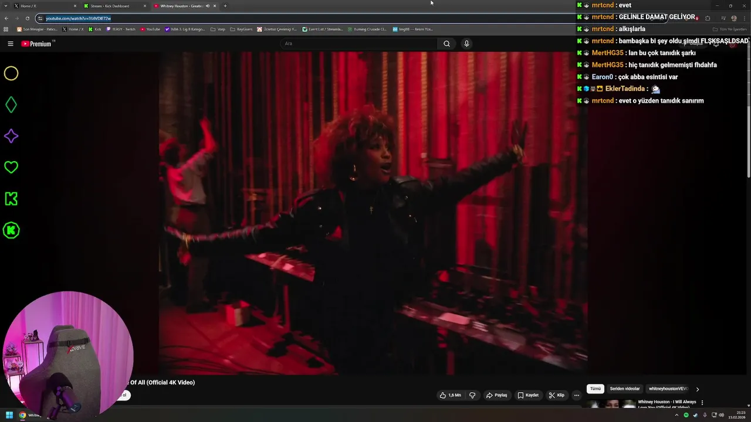Mute the Whitney Houston tab via speaker icon

(x=207, y=6)
